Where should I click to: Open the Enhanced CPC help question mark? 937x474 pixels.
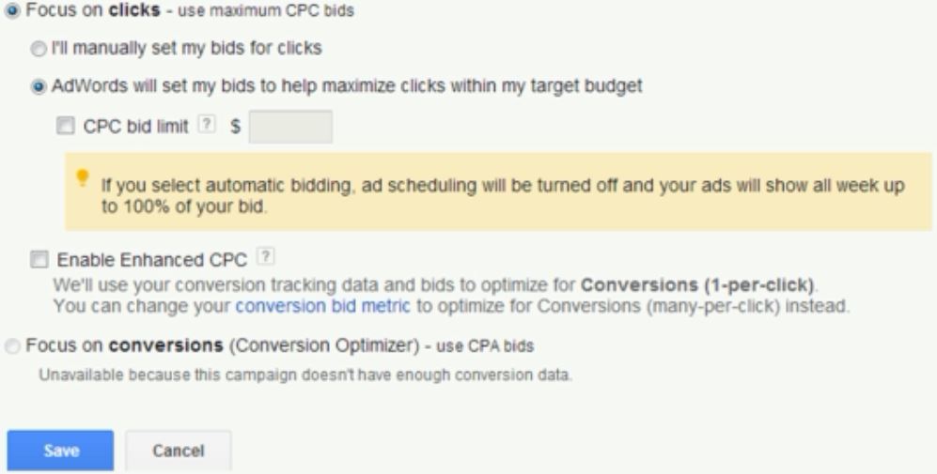pyautogui.click(x=265, y=256)
